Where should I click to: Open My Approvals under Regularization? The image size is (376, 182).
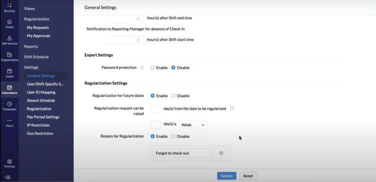click(x=39, y=36)
